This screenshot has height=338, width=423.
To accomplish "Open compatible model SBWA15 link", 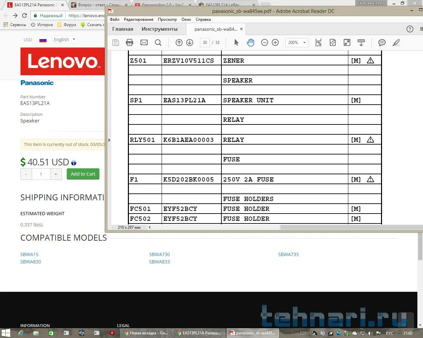I will [29, 254].
